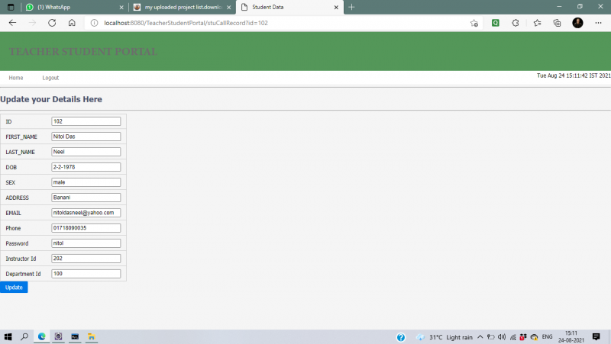Focus the Password input field

[86, 243]
